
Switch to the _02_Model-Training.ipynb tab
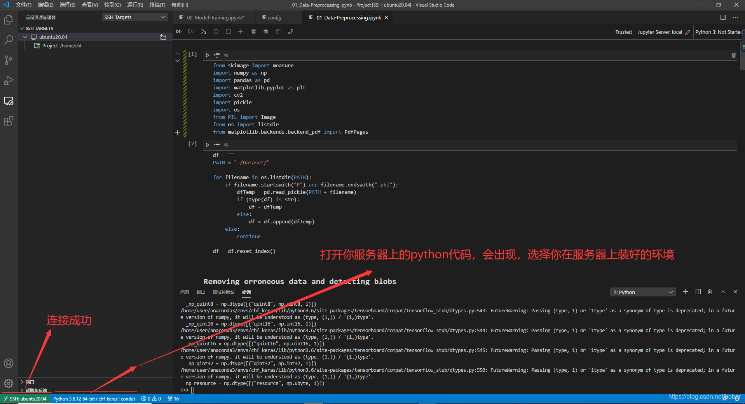click(215, 17)
